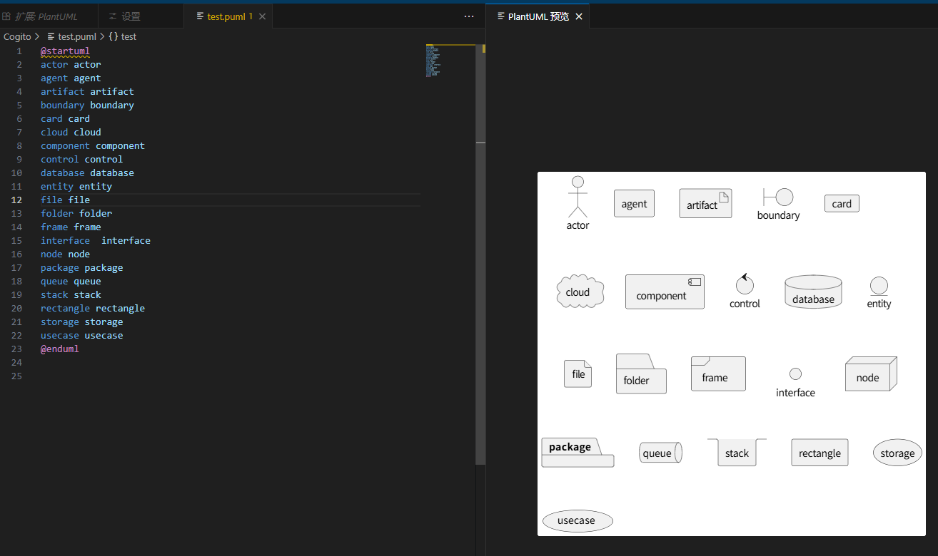
Task: Click line number 12 in gutter
Action: 16,200
